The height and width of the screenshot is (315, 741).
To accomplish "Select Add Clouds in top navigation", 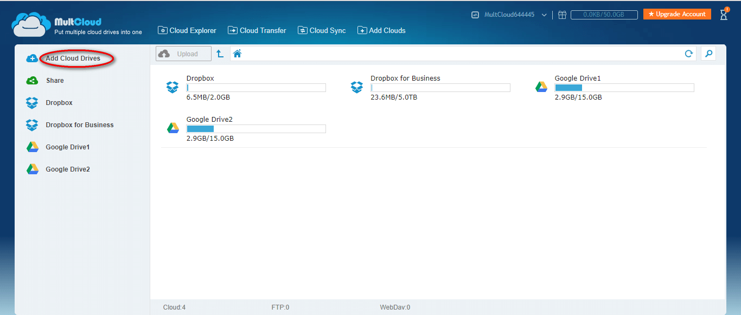I will coord(381,31).
